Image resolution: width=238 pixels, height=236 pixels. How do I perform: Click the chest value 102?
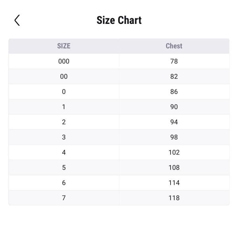point(174,152)
